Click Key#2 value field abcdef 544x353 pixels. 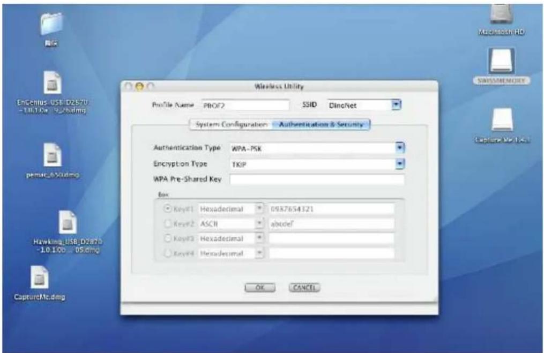(x=332, y=224)
